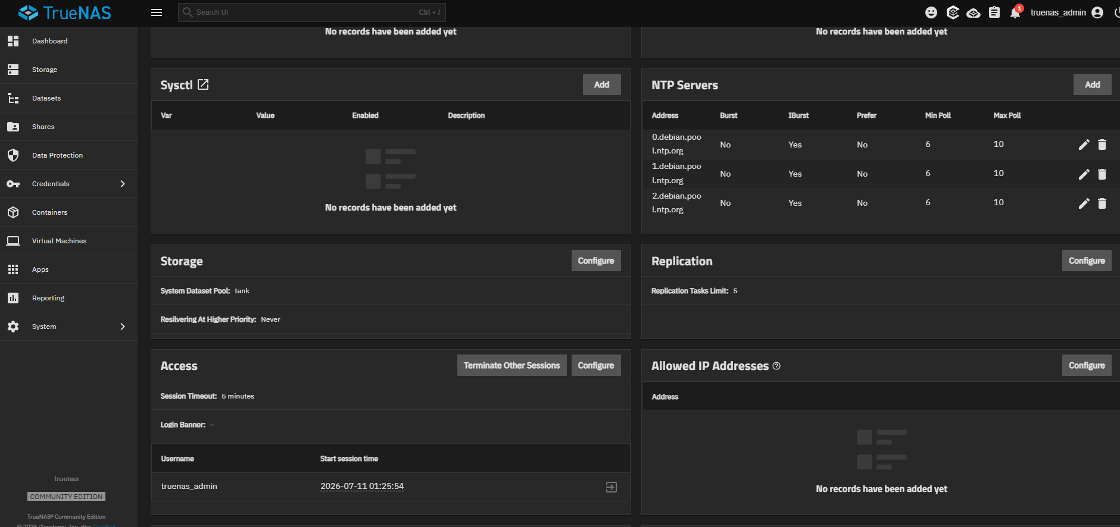Viewport: 1120px width, 527px height.
Task: Add a new NTP server
Action: (x=1092, y=84)
